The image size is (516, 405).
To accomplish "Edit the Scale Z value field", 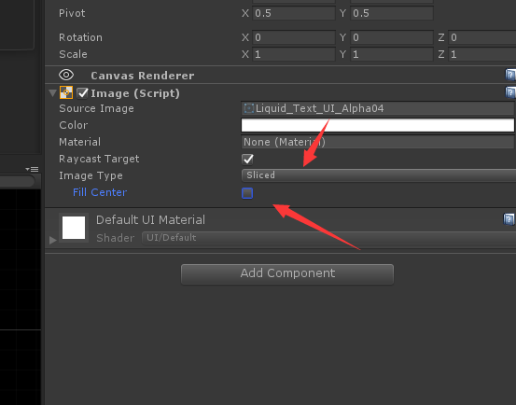I will [482, 54].
